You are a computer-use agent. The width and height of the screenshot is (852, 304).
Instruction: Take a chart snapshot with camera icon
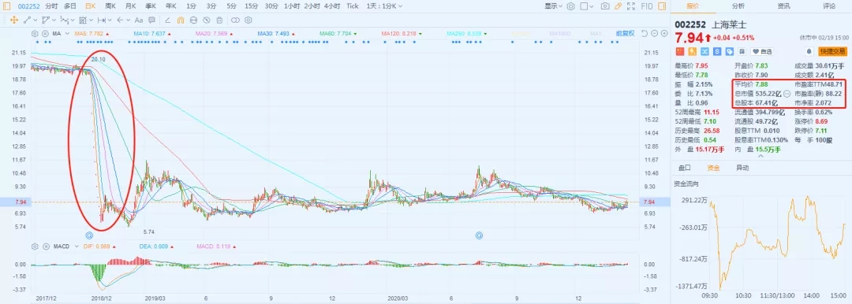click(605, 6)
